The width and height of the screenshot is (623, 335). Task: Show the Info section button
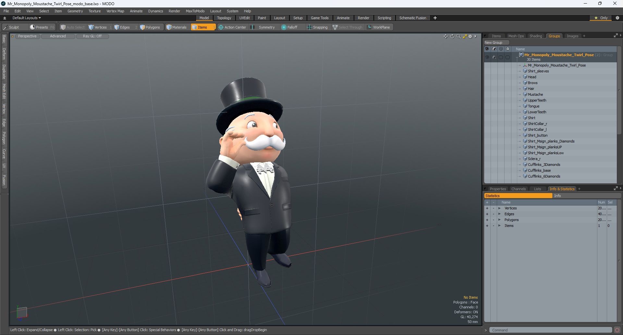pyautogui.click(x=587, y=196)
